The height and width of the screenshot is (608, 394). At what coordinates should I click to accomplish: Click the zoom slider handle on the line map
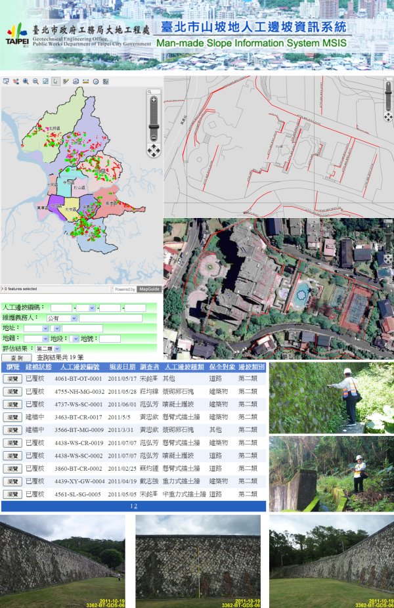point(388,93)
